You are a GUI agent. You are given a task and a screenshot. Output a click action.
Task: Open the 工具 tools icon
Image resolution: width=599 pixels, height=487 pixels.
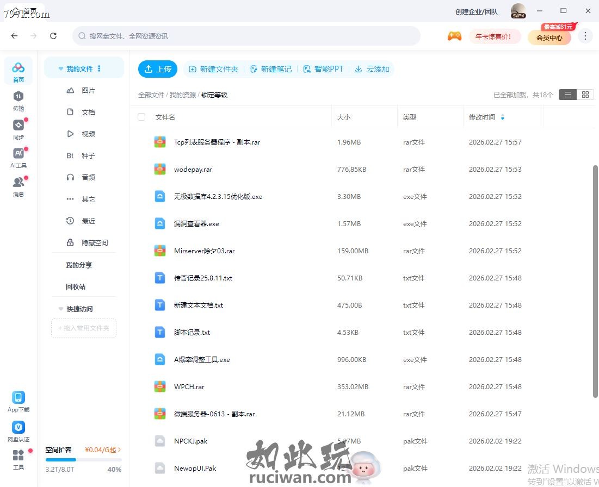click(x=18, y=459)
